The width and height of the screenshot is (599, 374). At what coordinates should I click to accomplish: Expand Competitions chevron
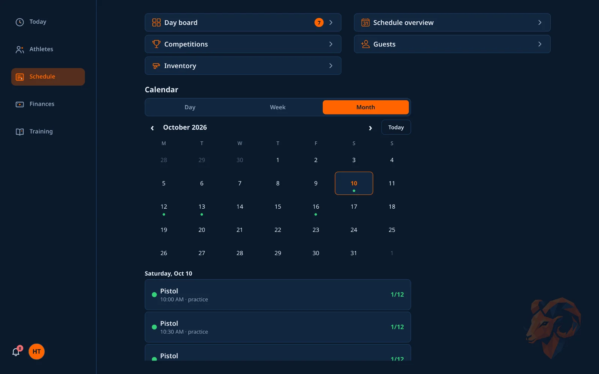click(x=331, y=44)
